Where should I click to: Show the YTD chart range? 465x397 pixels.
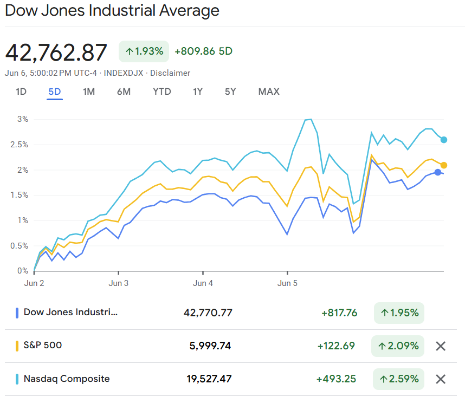[162, 92]
